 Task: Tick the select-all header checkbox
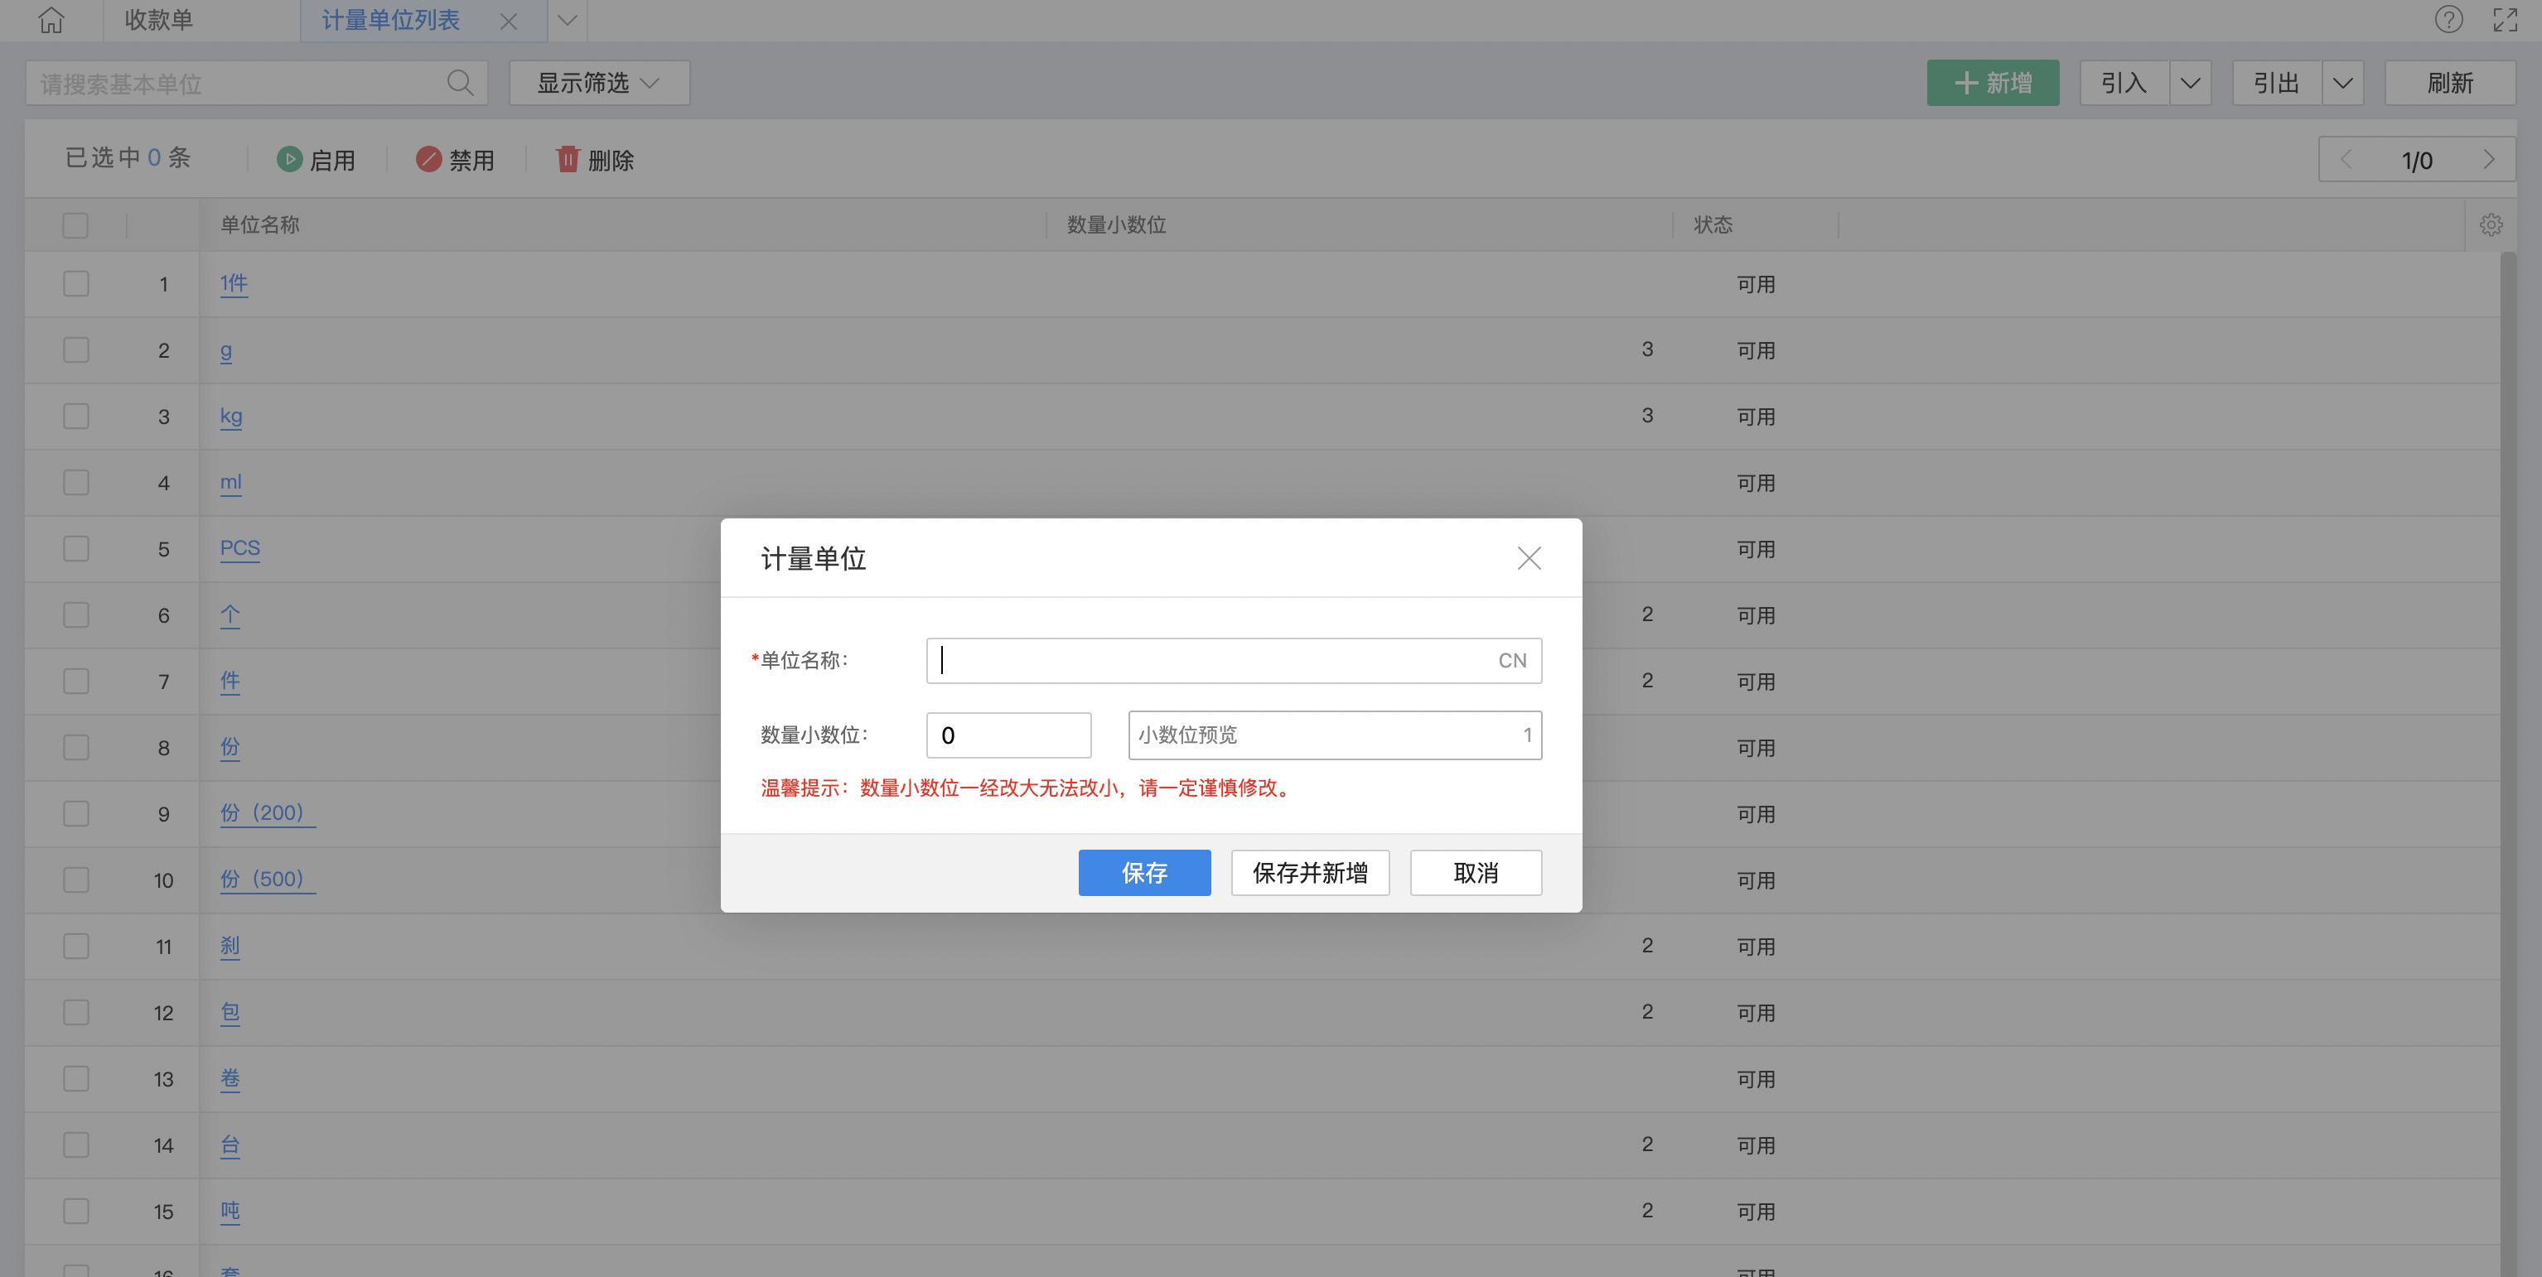pyautogui.click(x=76, y=224)
